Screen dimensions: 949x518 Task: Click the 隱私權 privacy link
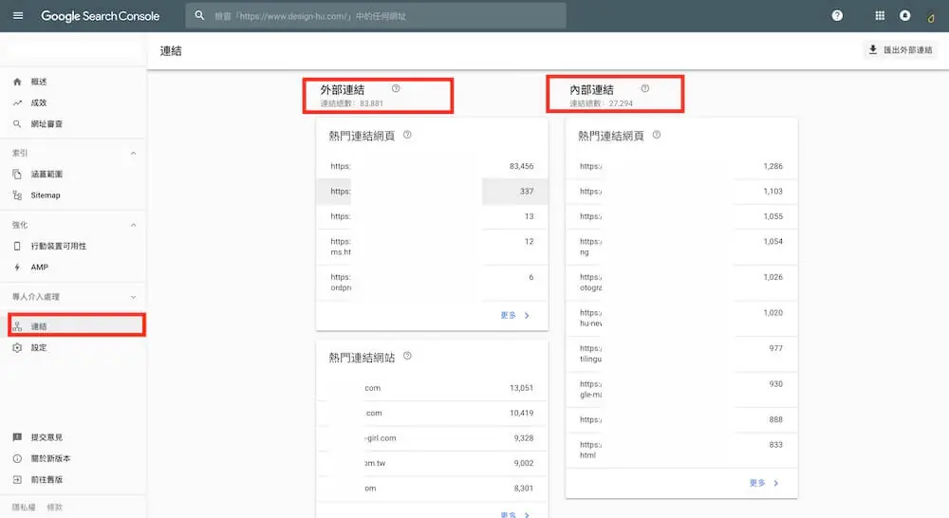click(24, 508)
